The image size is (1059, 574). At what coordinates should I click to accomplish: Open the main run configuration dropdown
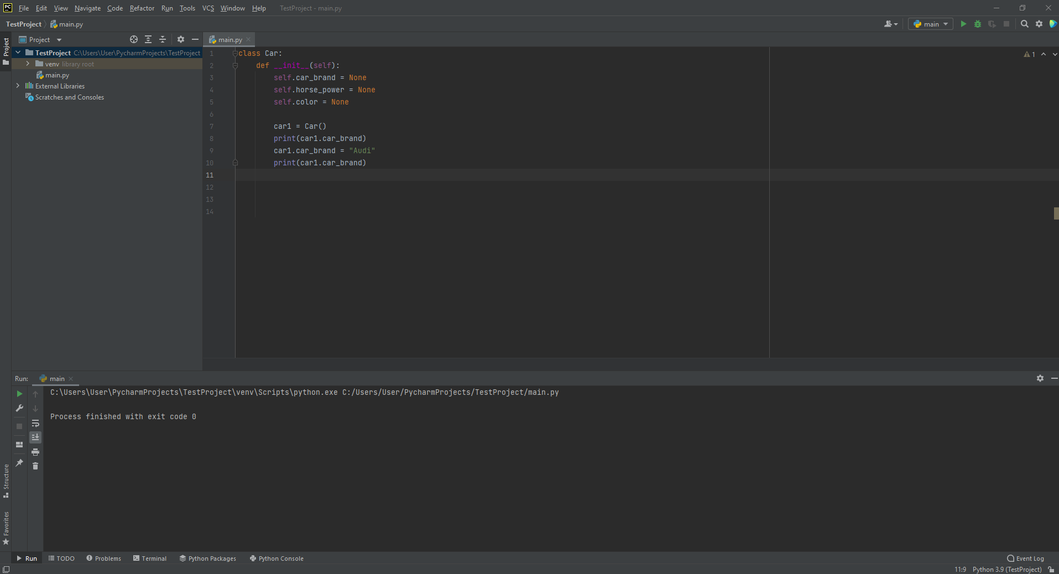(931, 24)
